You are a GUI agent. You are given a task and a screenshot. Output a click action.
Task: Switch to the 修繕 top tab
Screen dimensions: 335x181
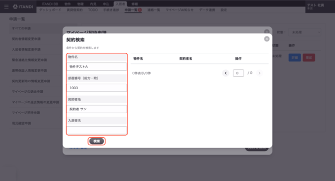pos(134,4)
